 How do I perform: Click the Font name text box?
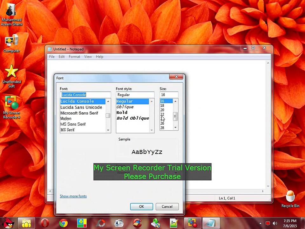(x=85, y=95)
